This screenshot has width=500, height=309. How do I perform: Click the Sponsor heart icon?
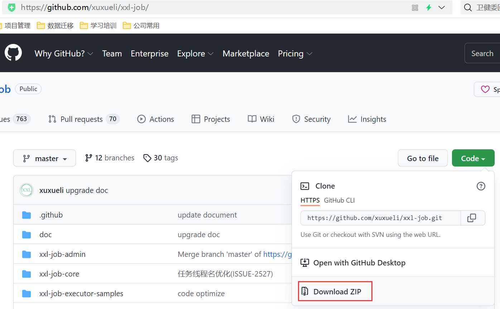coord(485,89)
